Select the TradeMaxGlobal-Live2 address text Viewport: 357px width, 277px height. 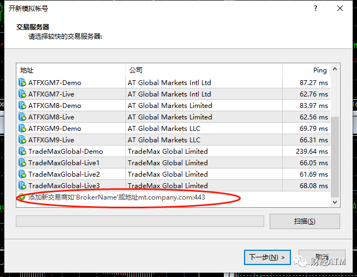pyautogui.click(x=64, y=174)
